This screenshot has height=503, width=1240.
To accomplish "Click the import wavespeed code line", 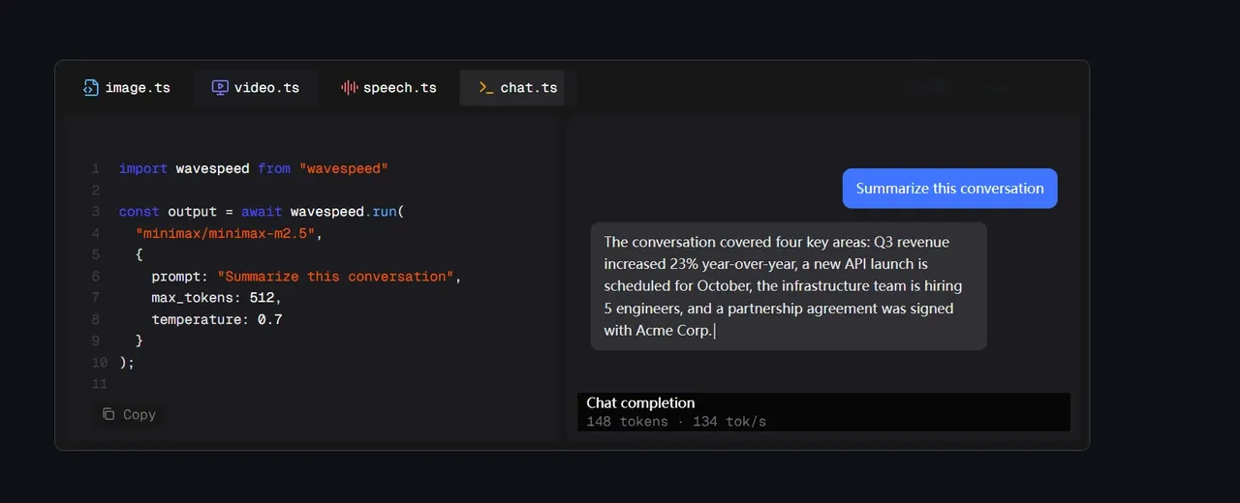I will point(254,168).
